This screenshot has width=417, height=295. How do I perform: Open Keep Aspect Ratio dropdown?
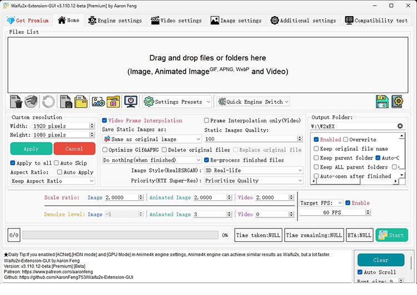pyautogui.click(x=53, y=181)
